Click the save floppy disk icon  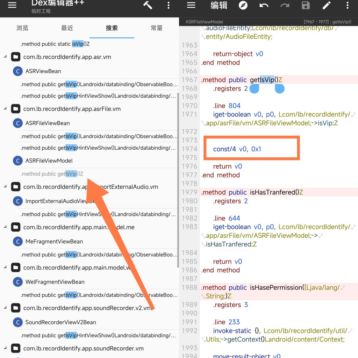(x=306, y=5)
